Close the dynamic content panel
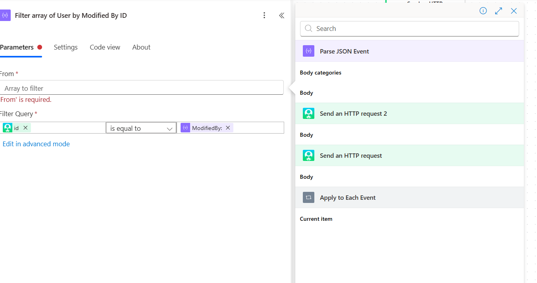This screenshot has height=283, width=537. [514, 11]
